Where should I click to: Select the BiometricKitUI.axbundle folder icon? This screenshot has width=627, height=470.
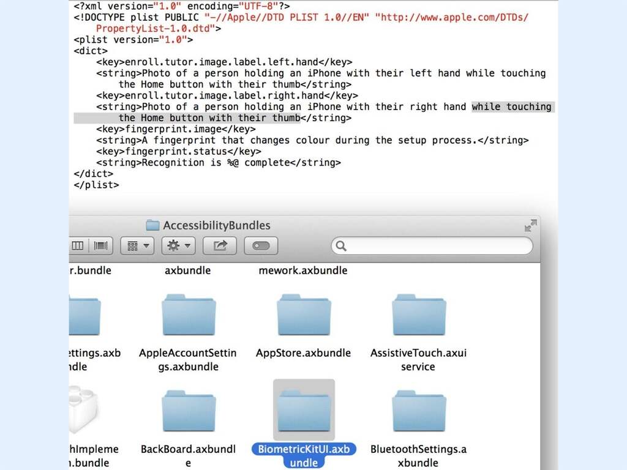[x=304, y=411]
